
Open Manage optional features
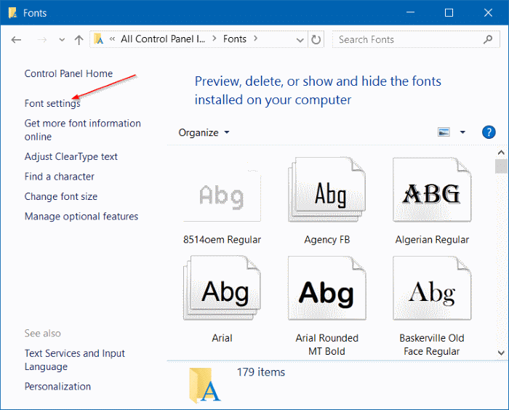pyautogui.click(x=81, y=217)
